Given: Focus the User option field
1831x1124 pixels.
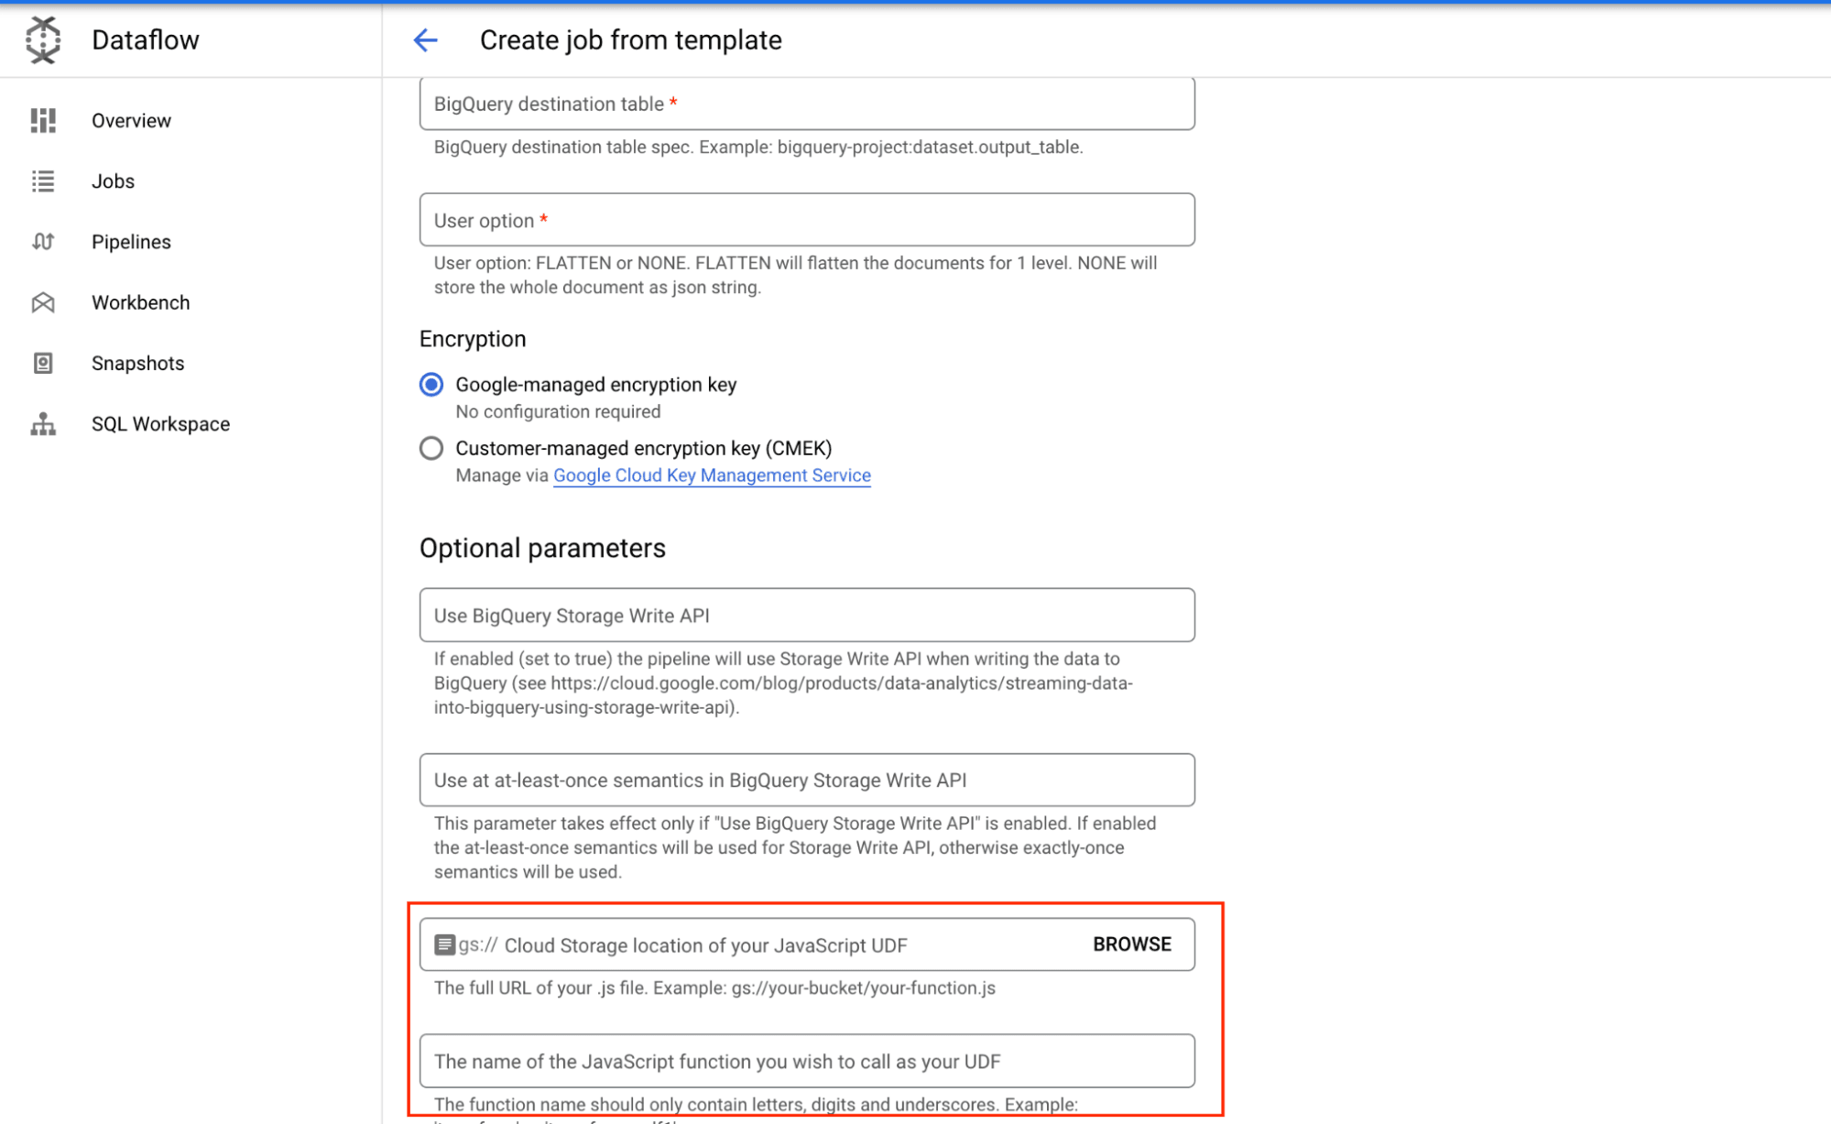Looking at the screenshot, I should click(807, 220).
